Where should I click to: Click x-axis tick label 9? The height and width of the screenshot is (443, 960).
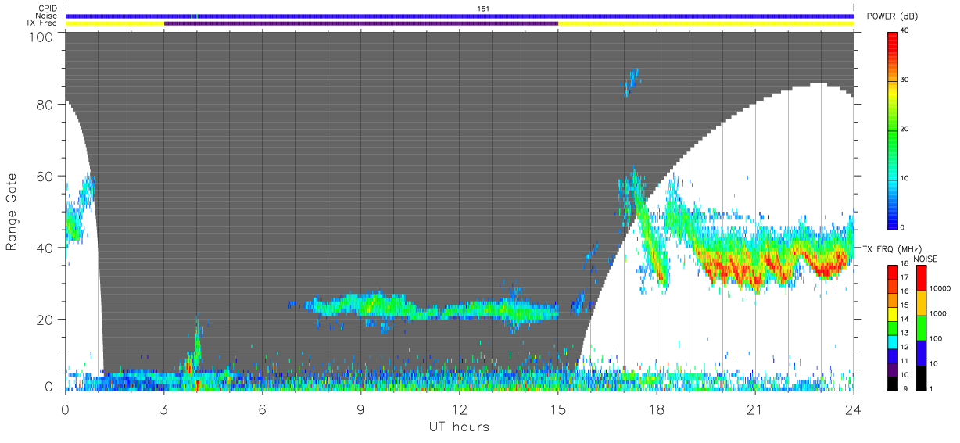pyautogui.click(x=361, y=409)
